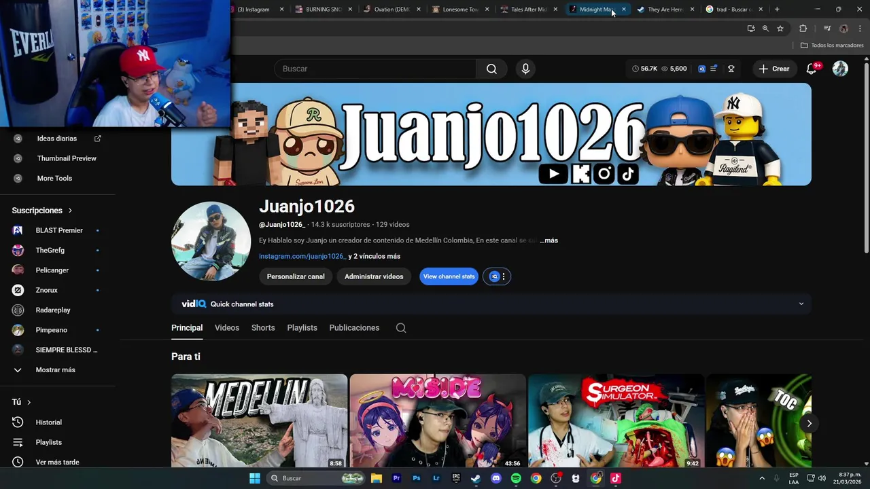Viewport: 870px width, 489px height.
Task: Open Lightroom from the taskbar
Action: [436, 478]
